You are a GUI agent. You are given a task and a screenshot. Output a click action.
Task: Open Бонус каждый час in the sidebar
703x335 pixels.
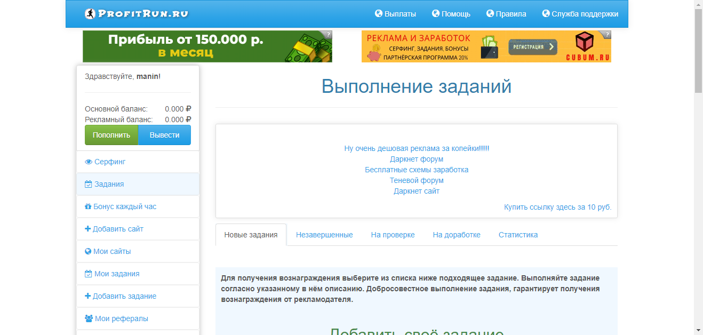tap(138, 206)
